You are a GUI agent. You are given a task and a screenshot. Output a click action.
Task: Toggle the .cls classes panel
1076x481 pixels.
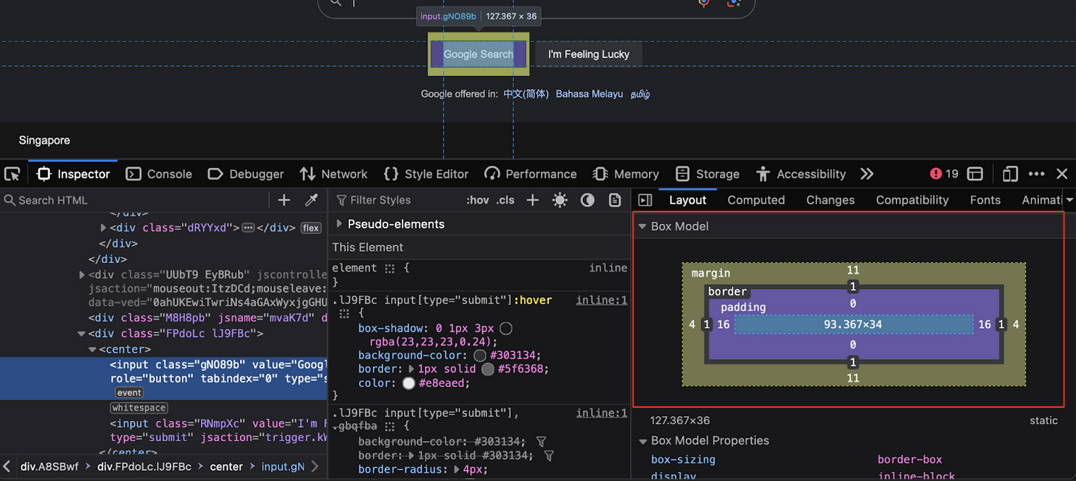click(505, 200)
